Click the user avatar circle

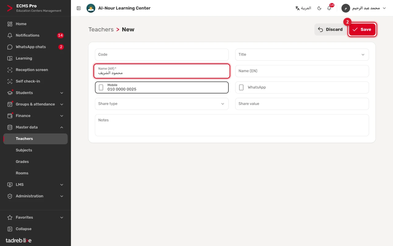click(346, 8)
